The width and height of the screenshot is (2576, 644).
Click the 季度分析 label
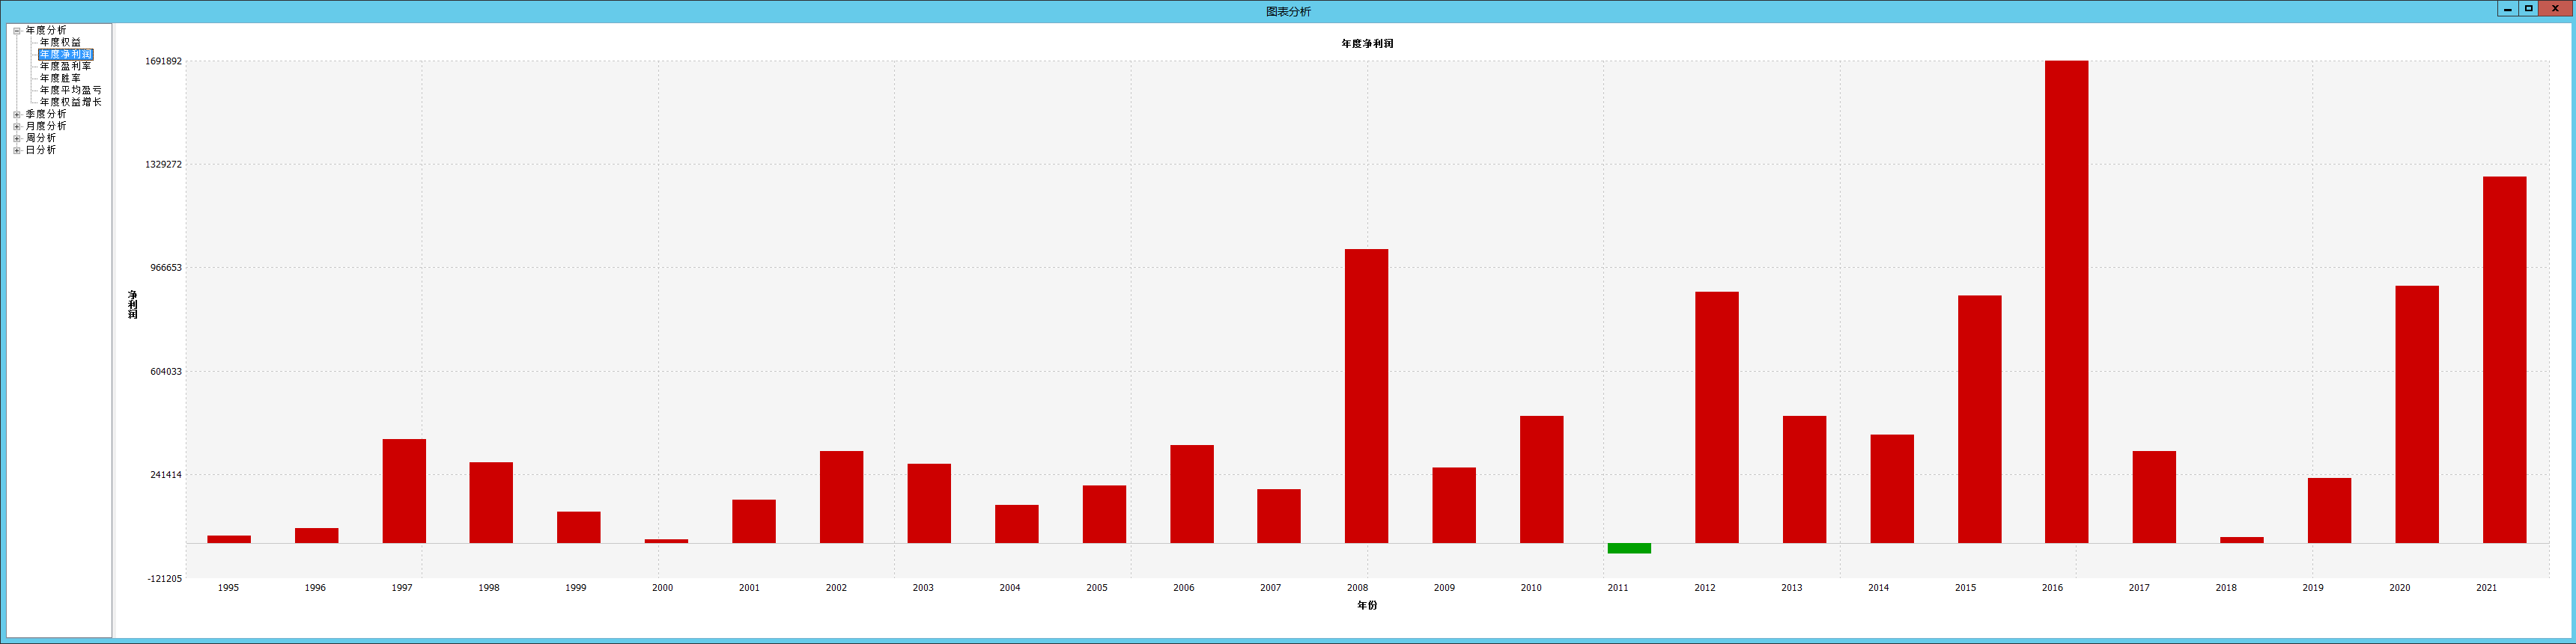[x=46, y=115]
